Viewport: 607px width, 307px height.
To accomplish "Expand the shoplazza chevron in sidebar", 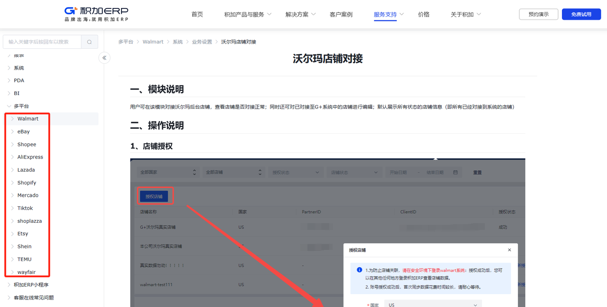I will point(13,221).
